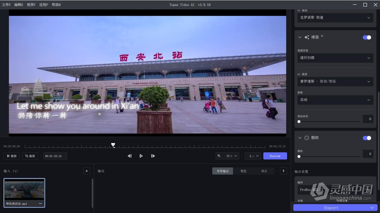Click the playhead marker on the timeline

tap(113, 145)
